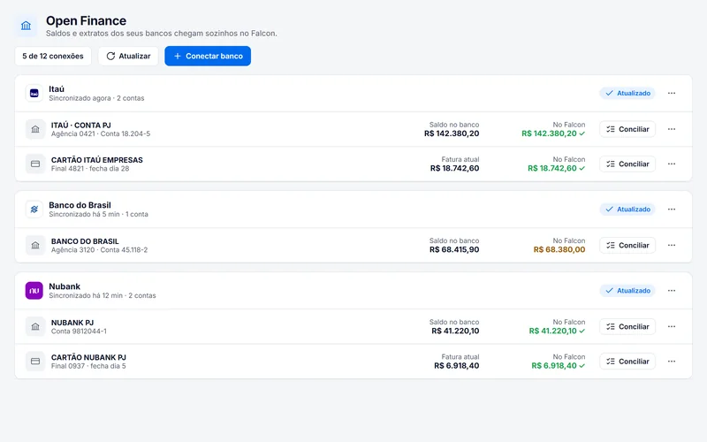This screenshot has height=442, width=707.
Task: Click the 5 de 12 conexões counter
Action: (53, 56)
